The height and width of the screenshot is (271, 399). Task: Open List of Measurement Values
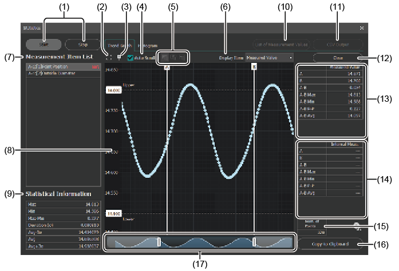(285, 44)
